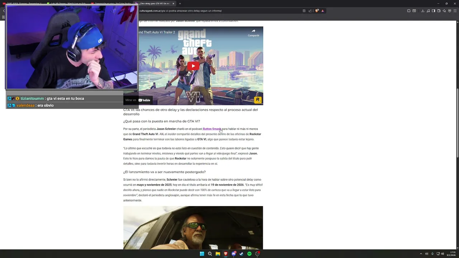The image size is (459, 258).
Task: Click the tizianitoumm chat username
Action: click(32, 99)
